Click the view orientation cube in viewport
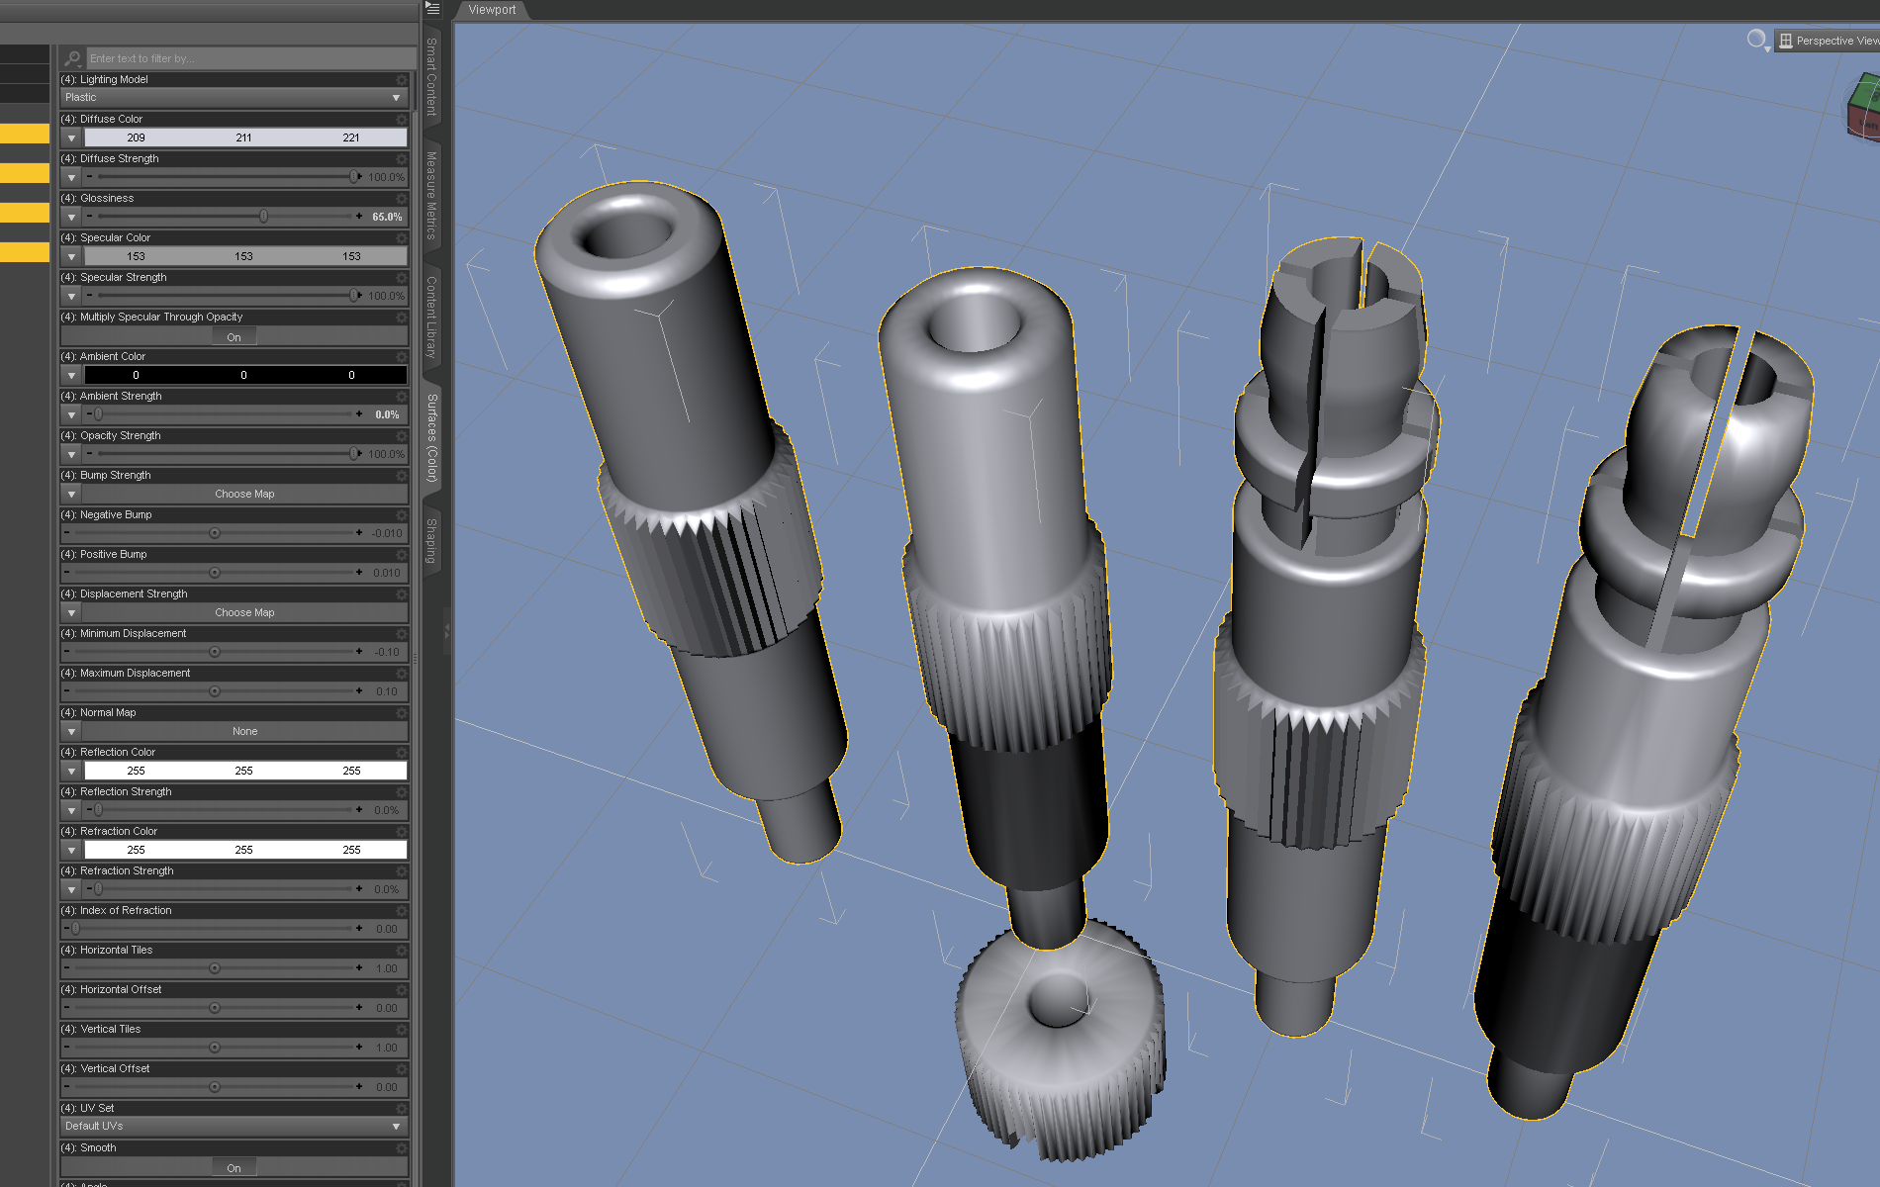The image size is (1880, 1187). [1863, 106]
